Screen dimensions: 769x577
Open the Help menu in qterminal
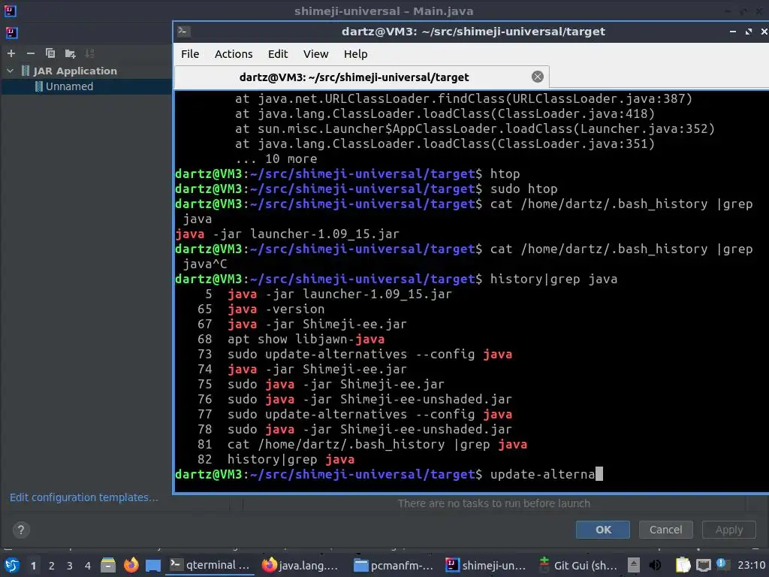point(355,54)
